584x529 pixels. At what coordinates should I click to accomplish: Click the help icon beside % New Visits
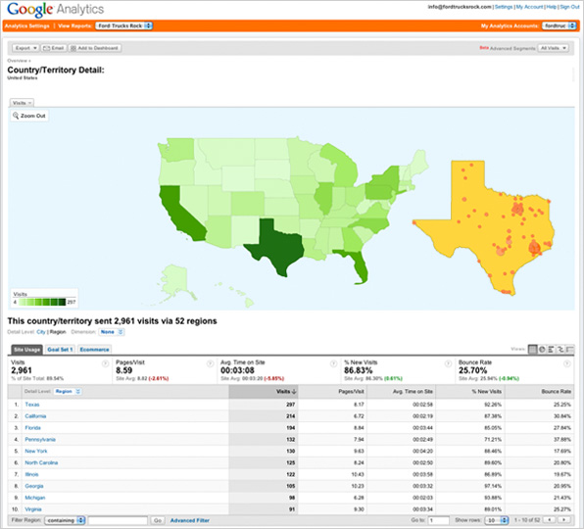point(448,363)
